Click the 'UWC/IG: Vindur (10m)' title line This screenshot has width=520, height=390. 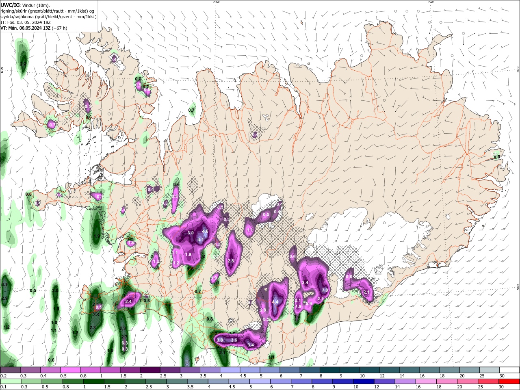[25, 5]
